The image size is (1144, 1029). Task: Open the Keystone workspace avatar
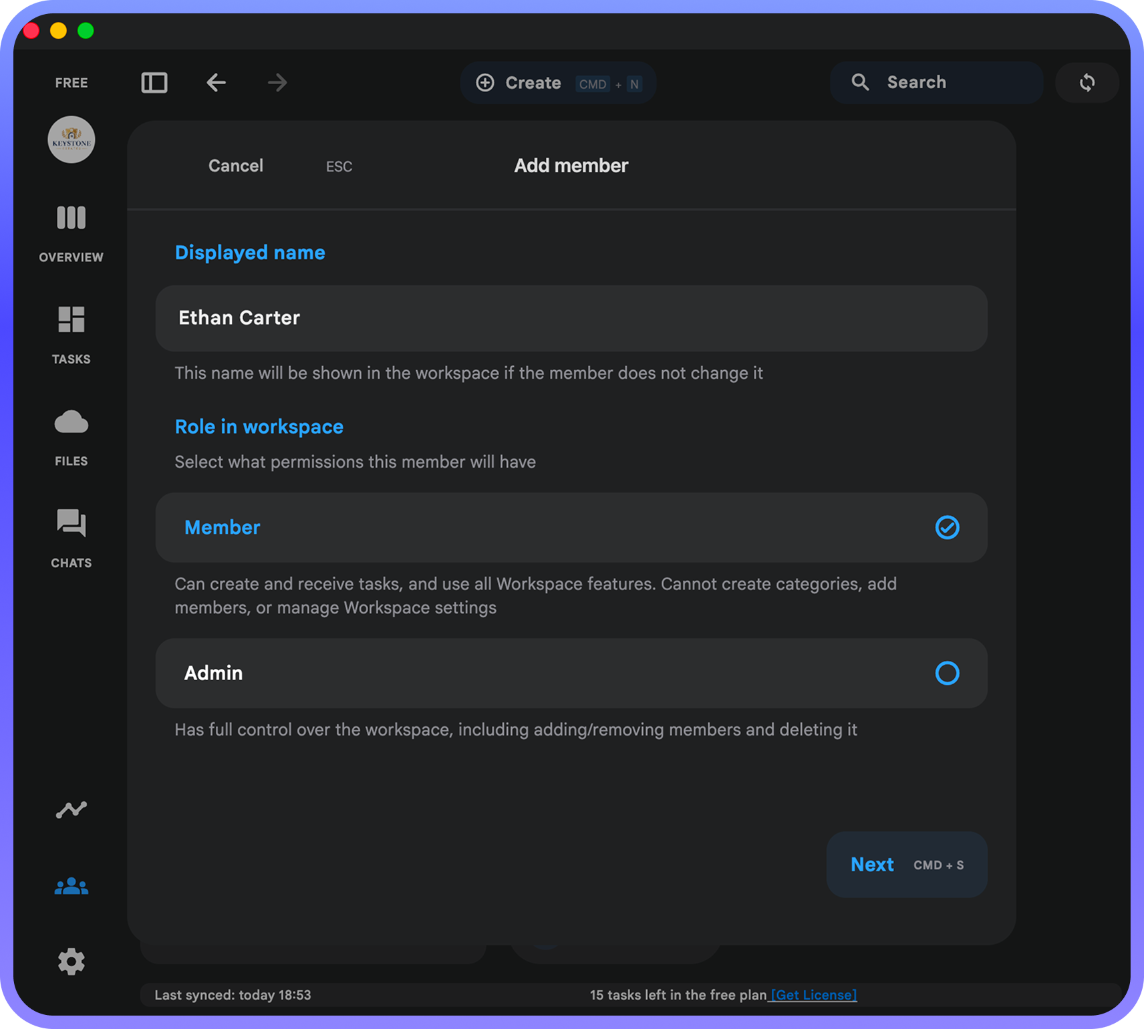tap(71, 140)
